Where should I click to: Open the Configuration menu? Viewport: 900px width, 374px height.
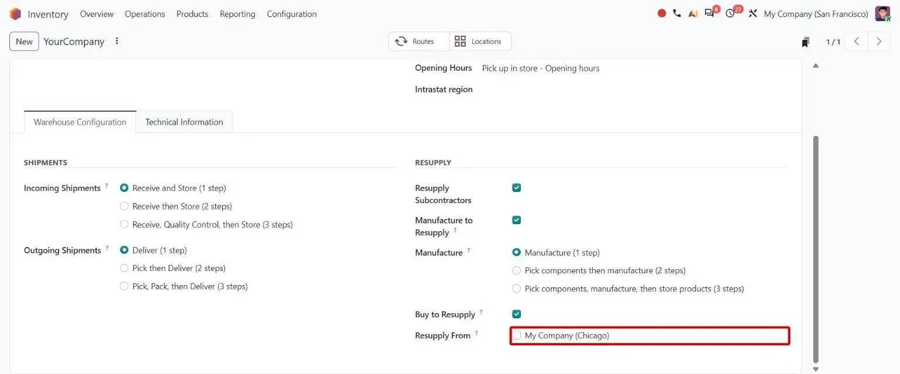(x=292, y=13)
